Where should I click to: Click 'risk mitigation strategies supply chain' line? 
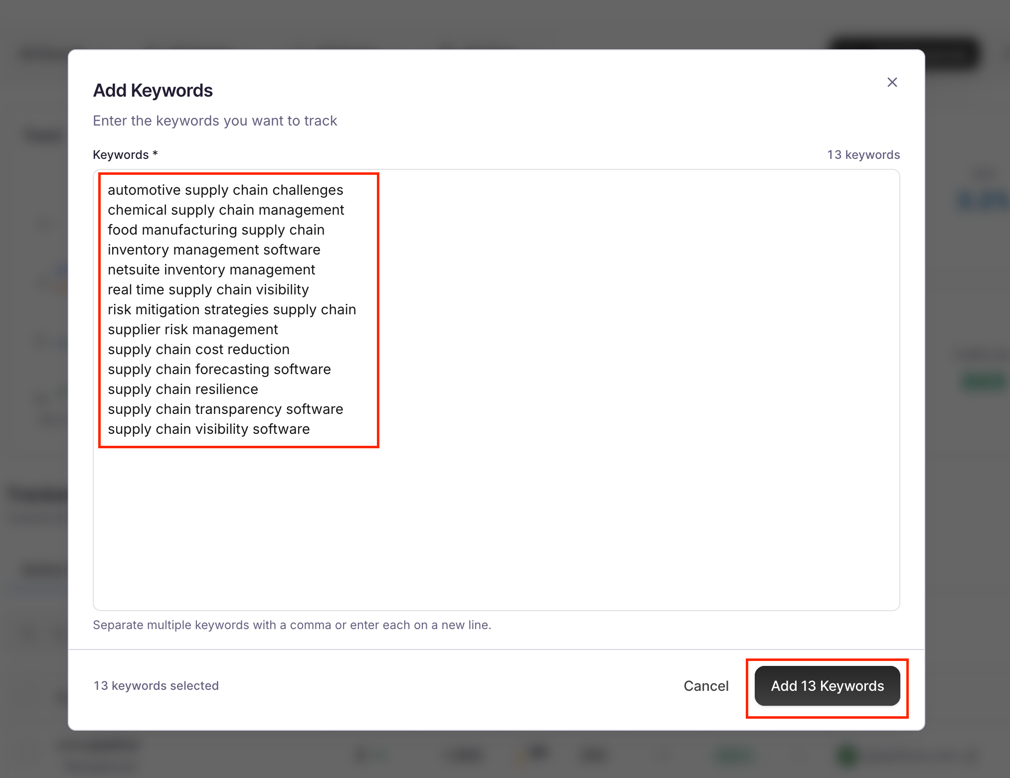pyautogui.click(x=232, y=310)
